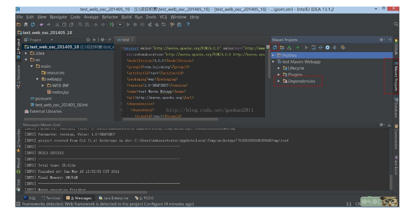Expand the Lifecycle node in Maven Projects
The width and height of the screenshot is (413, 219).
pos(279,68)
